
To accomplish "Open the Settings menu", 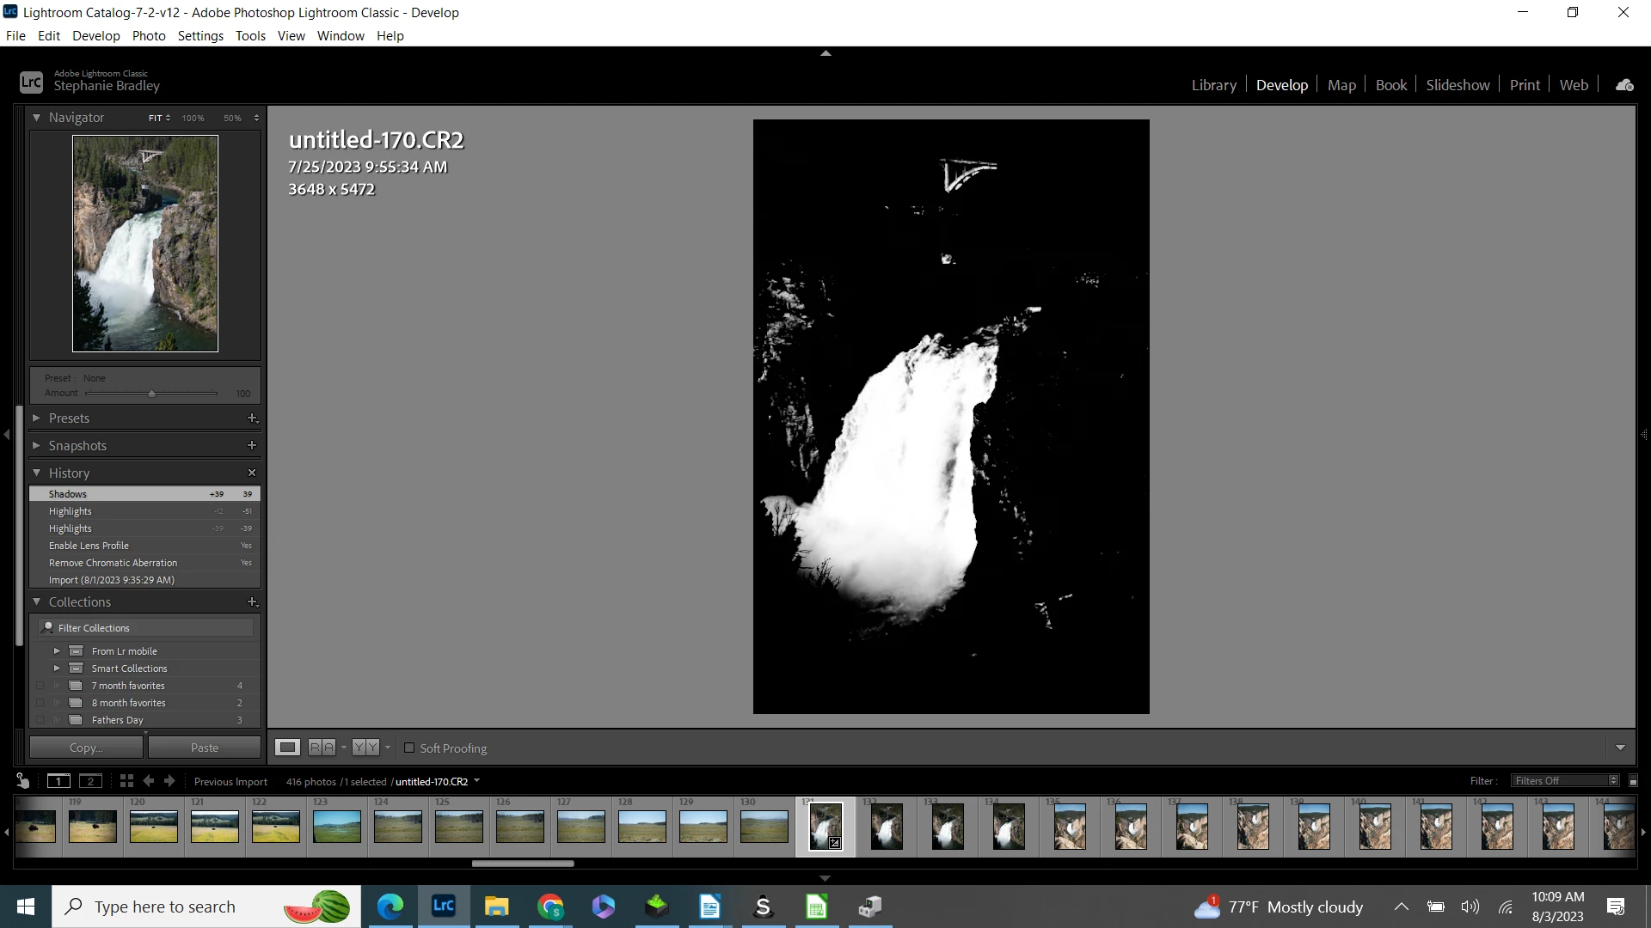I will pos(200,36).
